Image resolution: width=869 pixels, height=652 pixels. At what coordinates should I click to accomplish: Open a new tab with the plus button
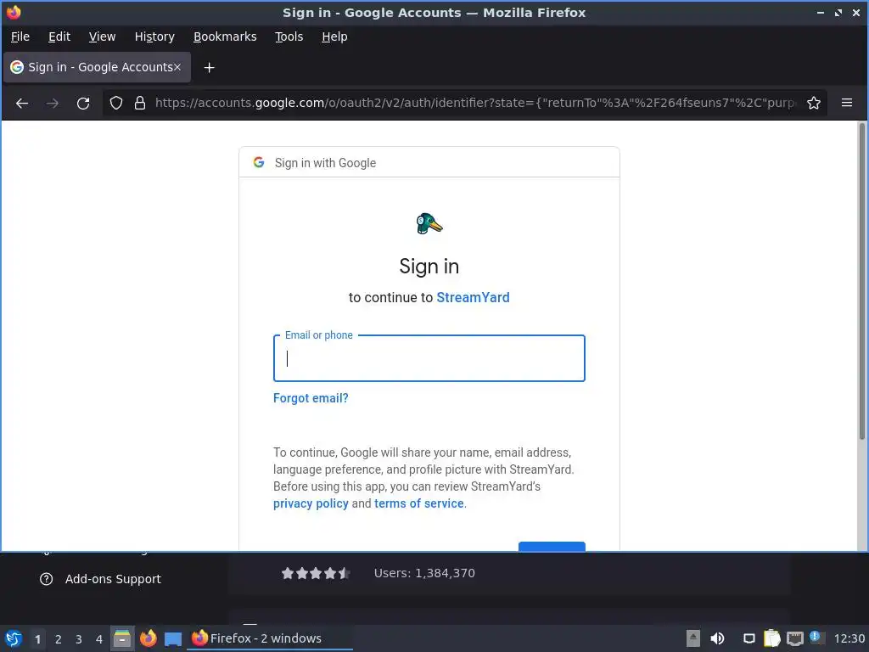coord(209,68)
